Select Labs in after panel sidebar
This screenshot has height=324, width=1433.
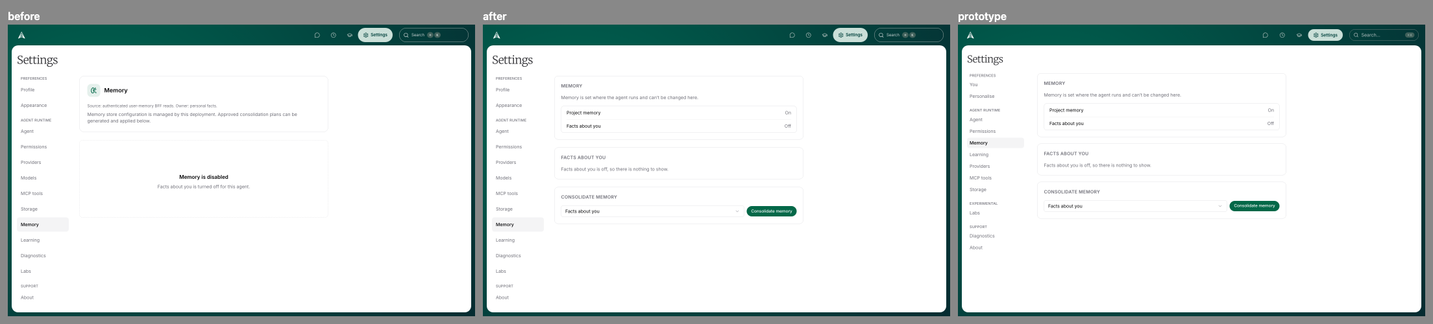pos(518,272)
